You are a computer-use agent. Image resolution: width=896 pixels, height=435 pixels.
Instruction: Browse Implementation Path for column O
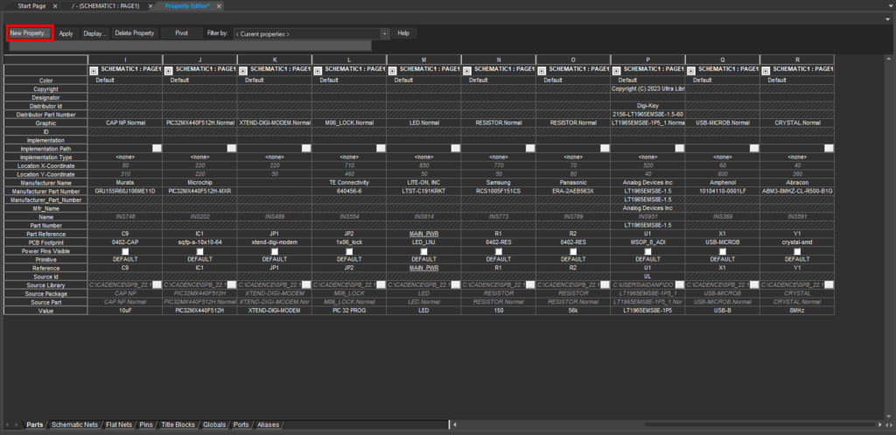click(x=605, y=148)
